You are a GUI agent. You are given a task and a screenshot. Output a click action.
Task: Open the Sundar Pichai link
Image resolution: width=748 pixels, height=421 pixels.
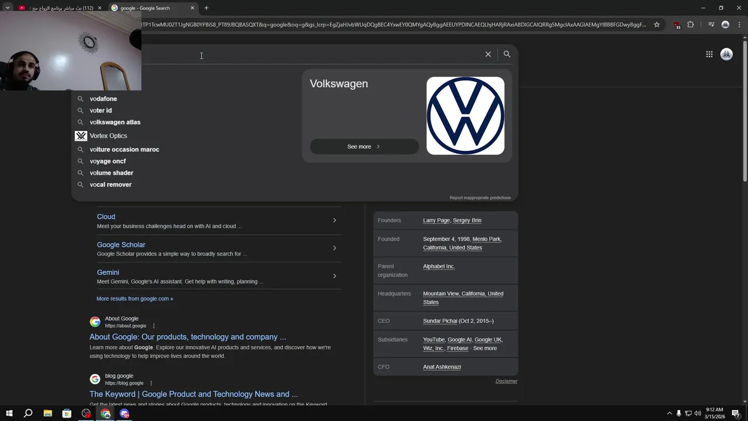[440, 321]
